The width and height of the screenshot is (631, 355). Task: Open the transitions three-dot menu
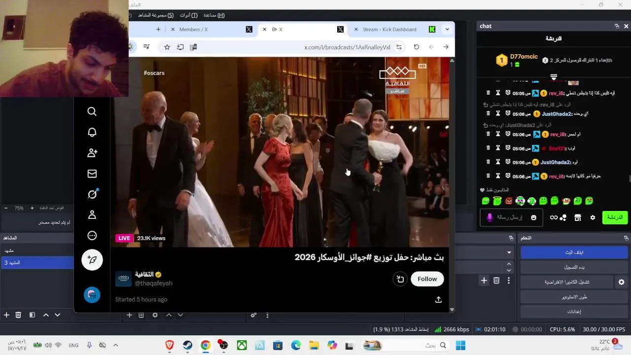(x=509, y=281)
